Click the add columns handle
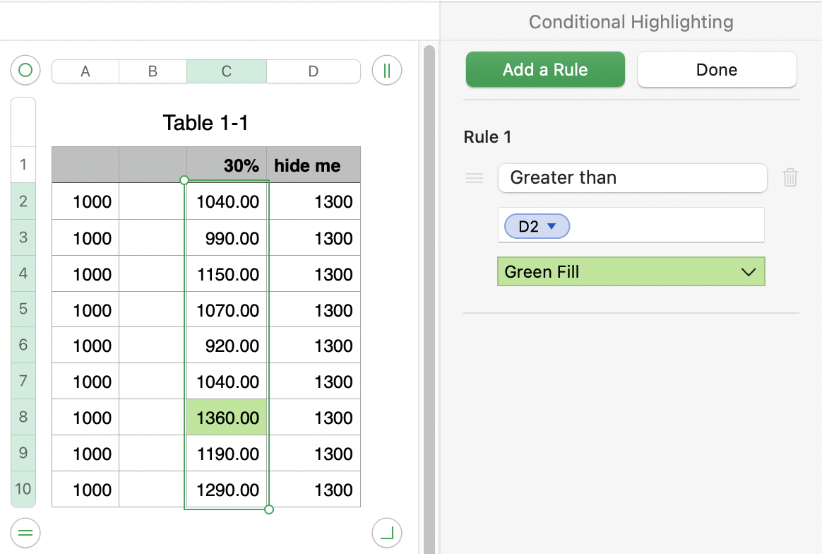Viewport: 822px width, 554px height. click(x=386, y=71)
